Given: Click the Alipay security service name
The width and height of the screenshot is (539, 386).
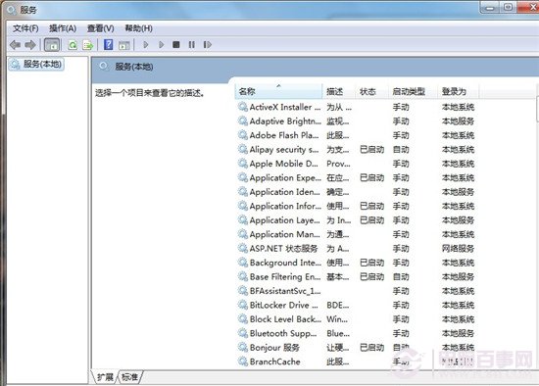Looking at the screenshot, I should point(284,150).
